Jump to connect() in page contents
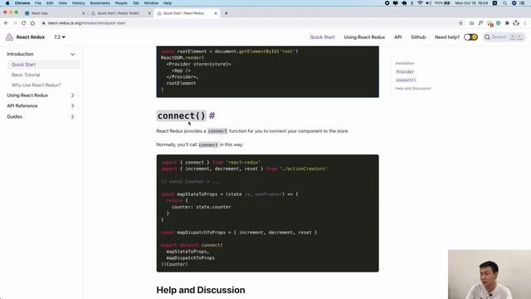Image resolution: width=531 pixels, height=299 pixels. pos(406,80)
